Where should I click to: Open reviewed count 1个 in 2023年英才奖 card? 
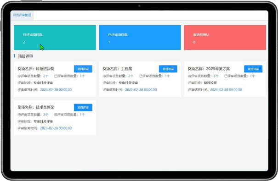tap(252, 76)
